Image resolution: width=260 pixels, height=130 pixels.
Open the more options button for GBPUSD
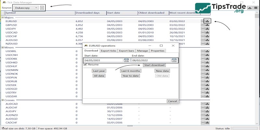click(203, 25)
